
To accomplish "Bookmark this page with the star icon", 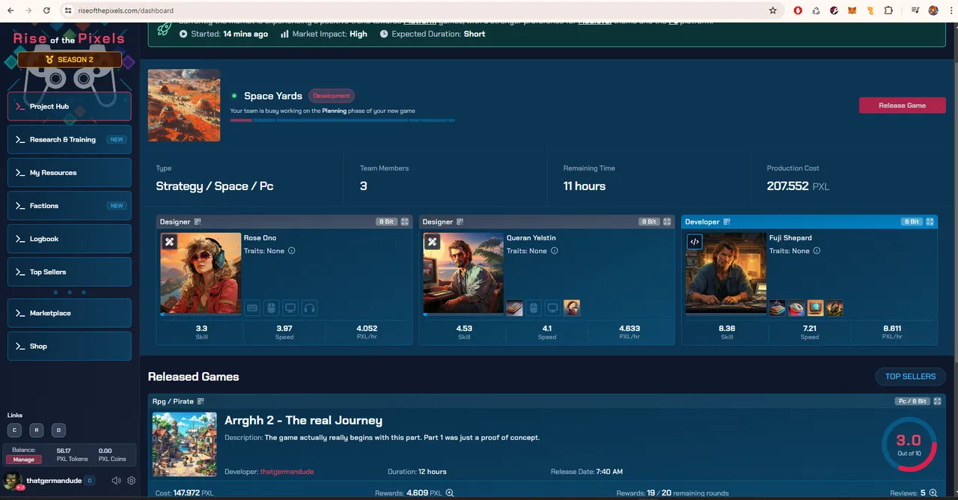I will click(x=773, y=10).
